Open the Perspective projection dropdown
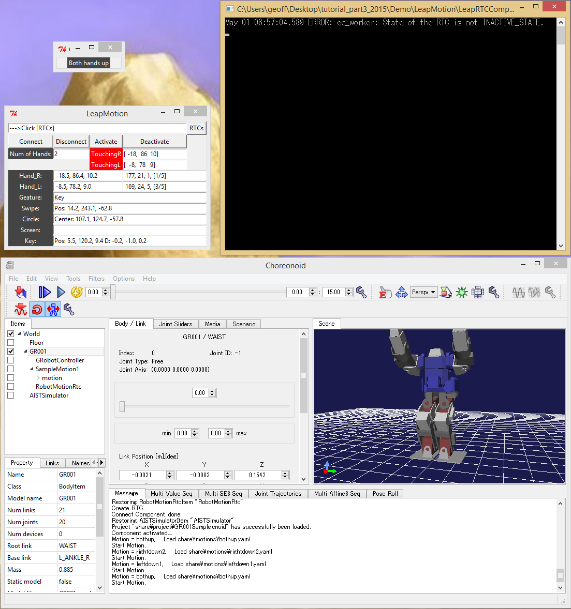The width and height of the screenshot is (571, 609). 423,292
